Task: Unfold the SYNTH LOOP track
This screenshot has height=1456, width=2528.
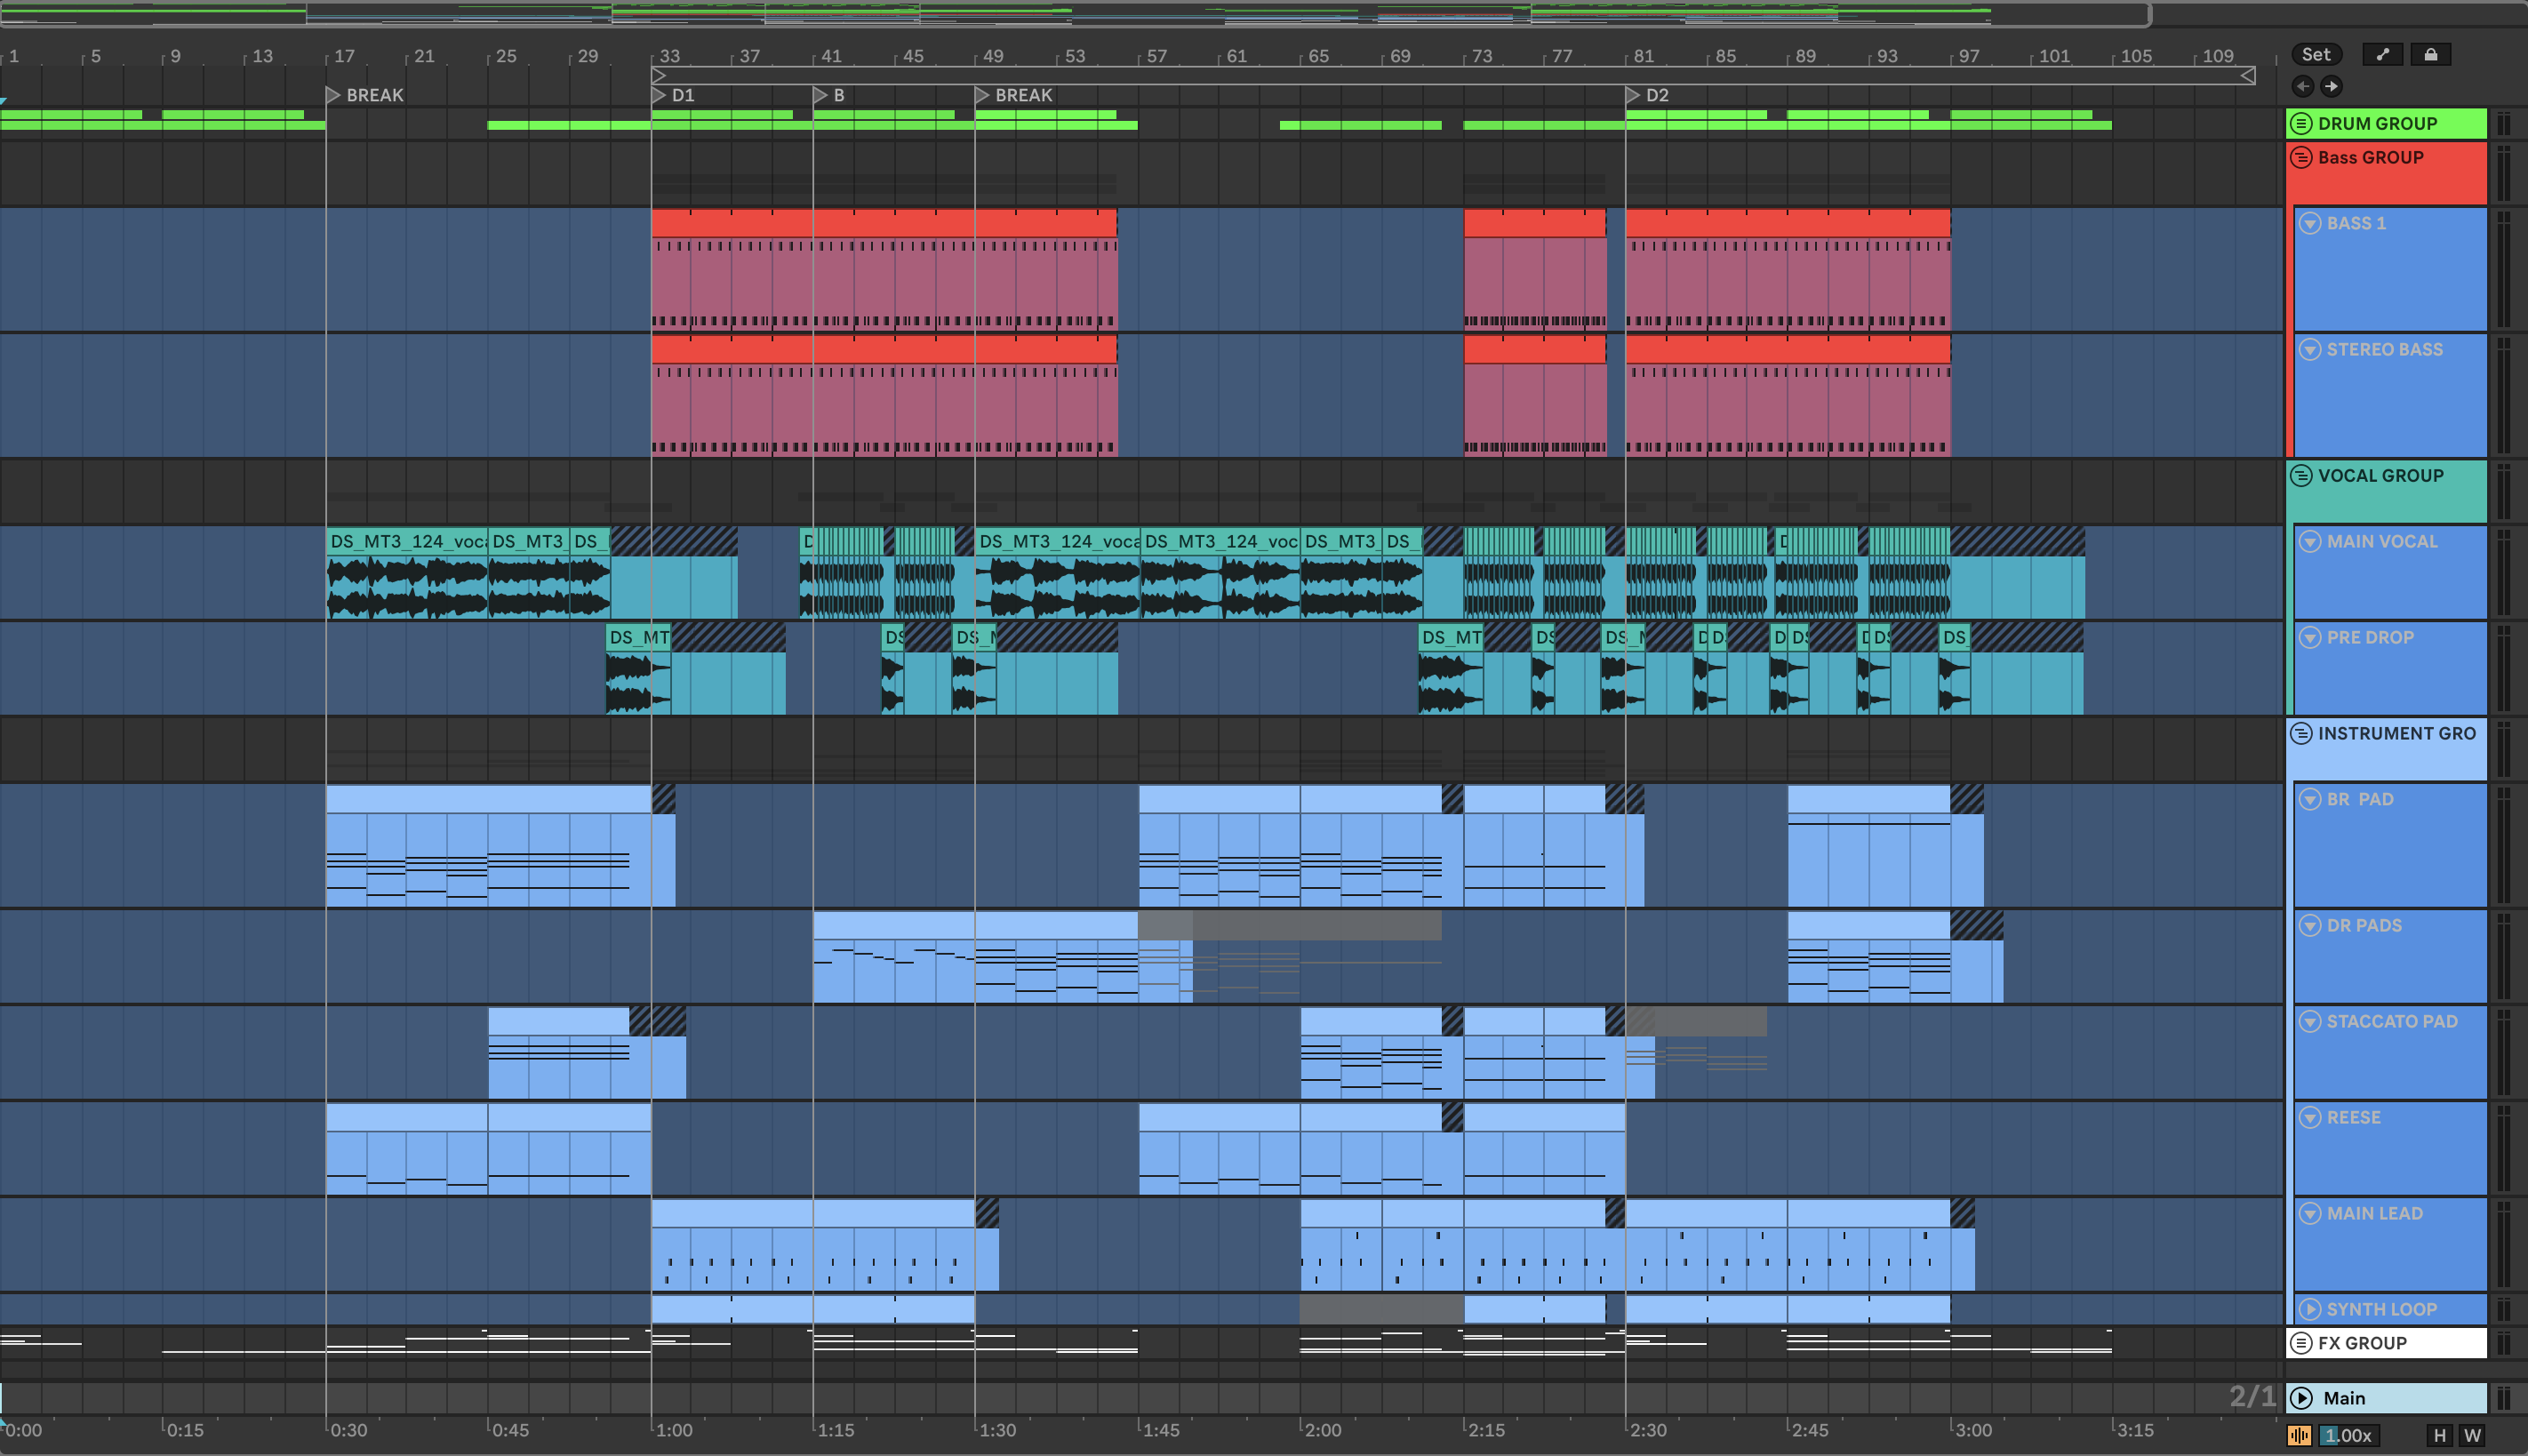Action: pos(2310,1309)
